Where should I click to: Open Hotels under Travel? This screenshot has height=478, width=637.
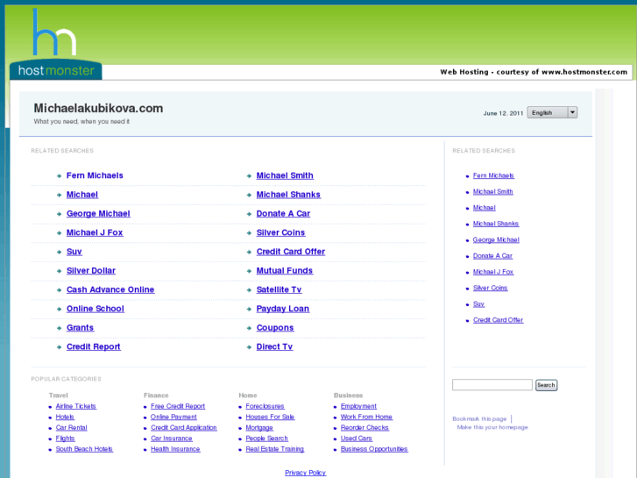[x=65, y=417]
